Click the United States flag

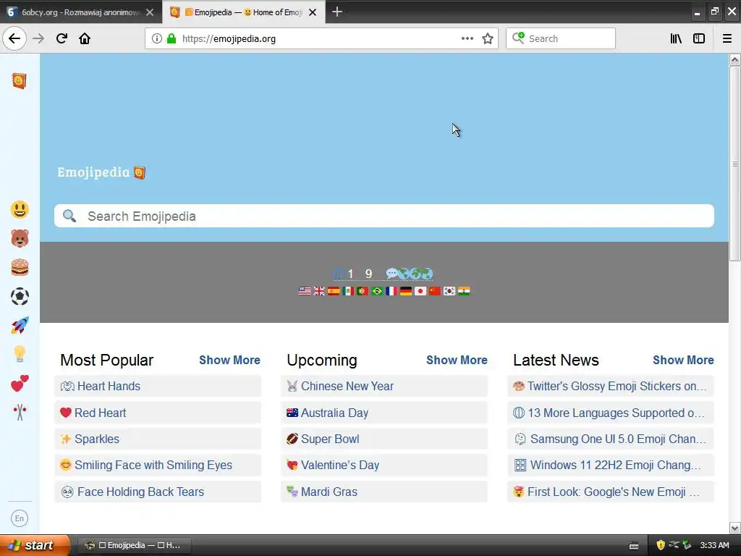305,291
